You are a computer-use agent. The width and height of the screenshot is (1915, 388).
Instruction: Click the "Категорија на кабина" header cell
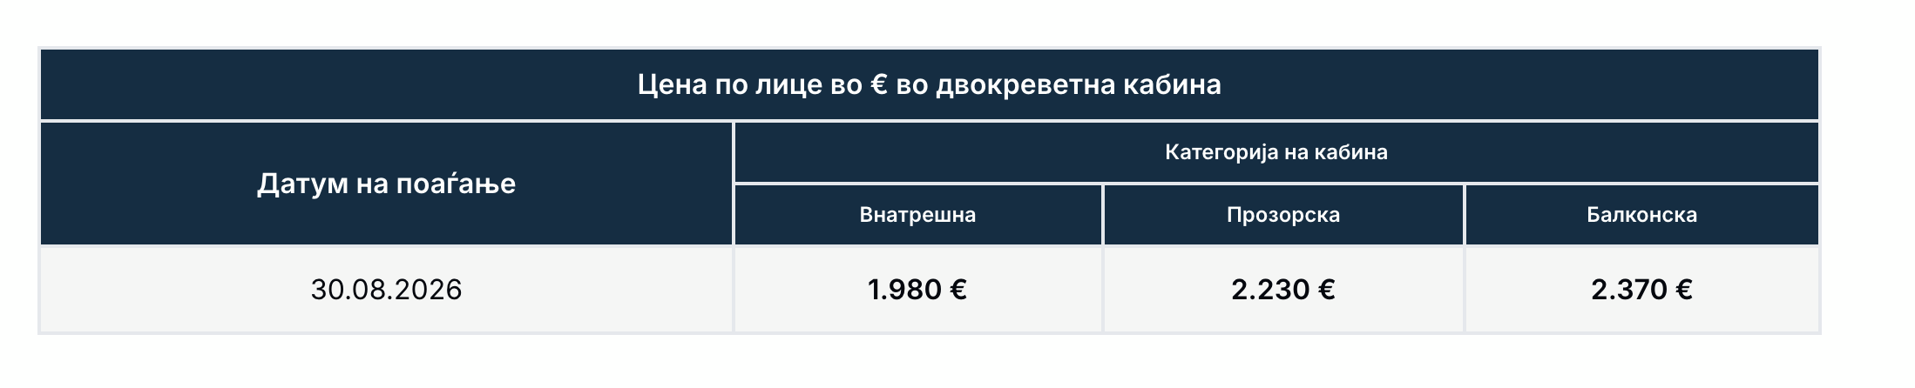click(x=1276, y=152)
